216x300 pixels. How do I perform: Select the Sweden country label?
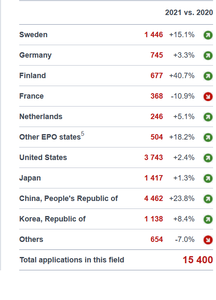pos(33,35)
